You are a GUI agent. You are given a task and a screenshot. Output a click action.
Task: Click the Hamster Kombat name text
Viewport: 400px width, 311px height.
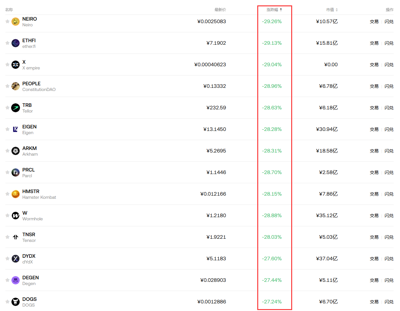[39, 197]
